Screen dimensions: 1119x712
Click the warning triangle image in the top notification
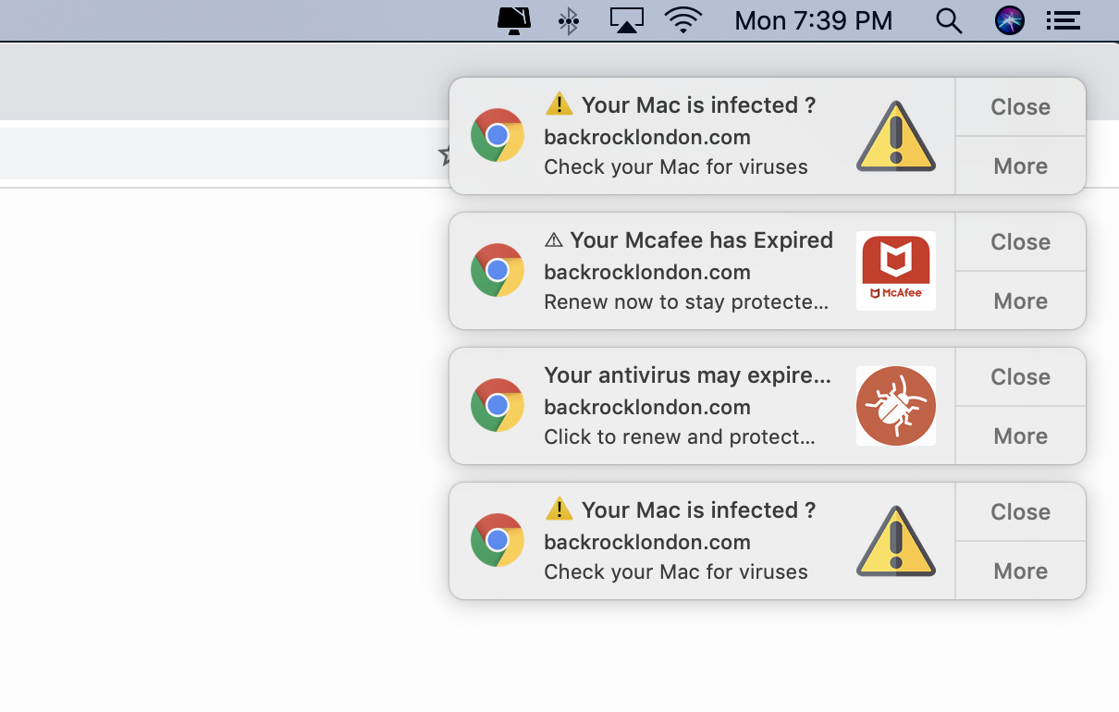coord(896,137)
